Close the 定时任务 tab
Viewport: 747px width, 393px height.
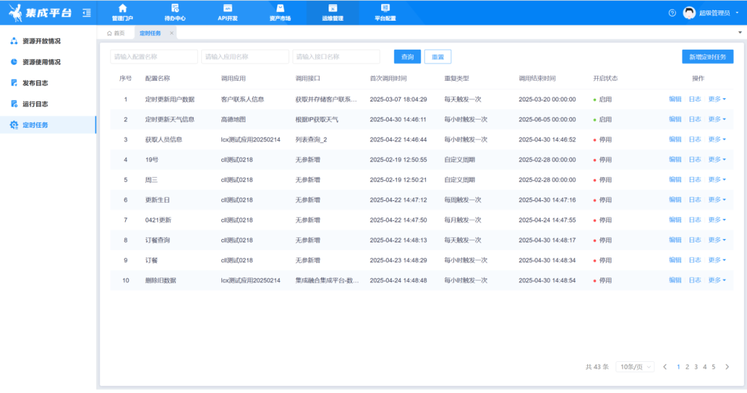[172, 33]
